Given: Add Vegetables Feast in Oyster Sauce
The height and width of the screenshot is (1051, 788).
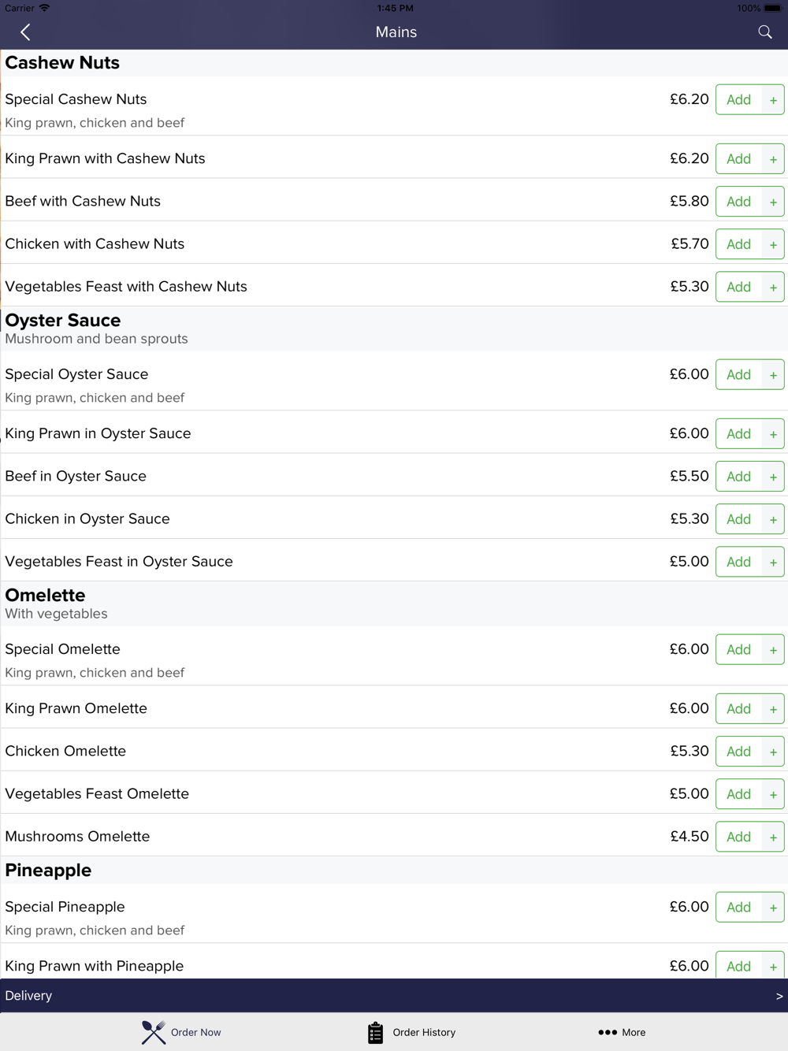Looking at the screenshot, I should [738, 562].
